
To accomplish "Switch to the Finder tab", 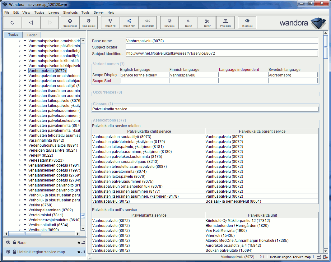I will point(31,35).
